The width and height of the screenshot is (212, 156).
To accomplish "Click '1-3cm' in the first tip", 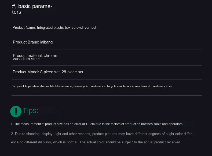I will 90,124.
